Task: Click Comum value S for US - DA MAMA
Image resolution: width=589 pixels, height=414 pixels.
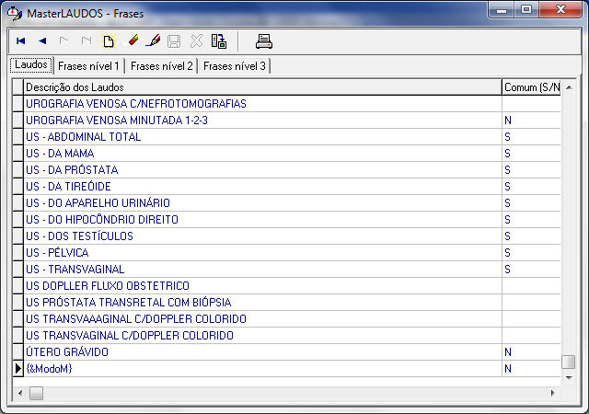Action: pyautogui.click(x=531, y=154)
